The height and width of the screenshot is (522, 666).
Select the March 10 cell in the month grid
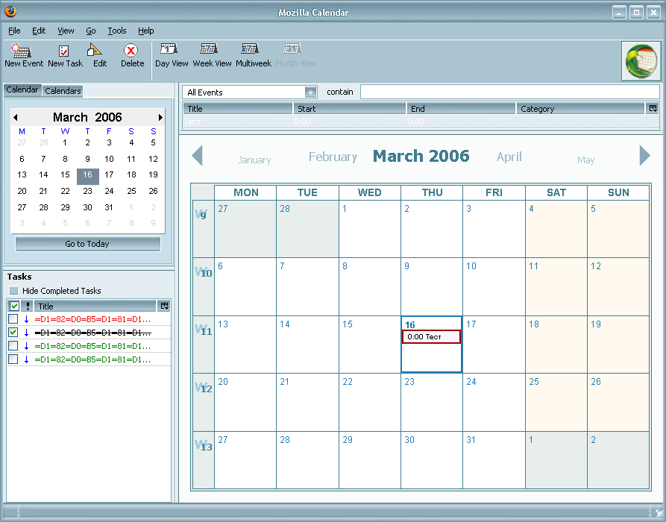tap(494, 286)
